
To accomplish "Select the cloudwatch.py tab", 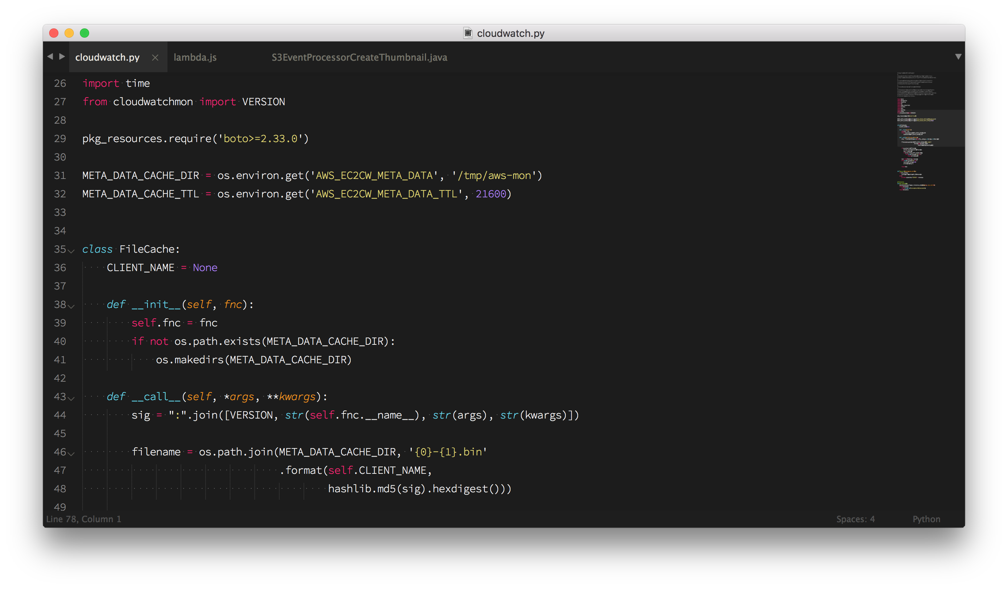I will click(x=107, y=58).
